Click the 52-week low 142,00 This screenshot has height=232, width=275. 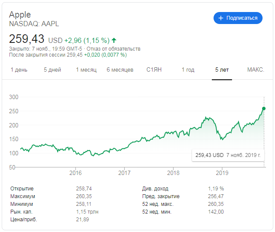point(216,212)
